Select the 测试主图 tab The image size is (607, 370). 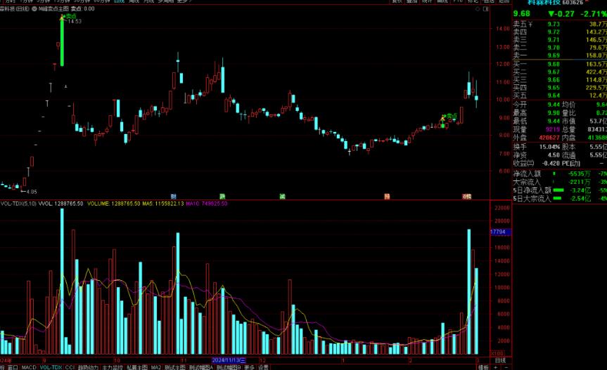[175, 367]
